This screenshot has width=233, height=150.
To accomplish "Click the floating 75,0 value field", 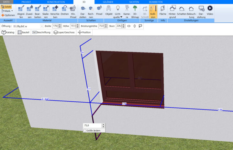I will point(92,125).
